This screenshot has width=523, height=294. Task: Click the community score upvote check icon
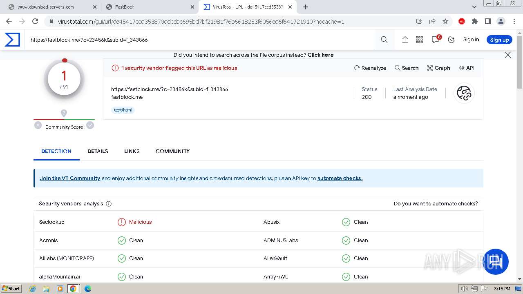pos(90,125)
